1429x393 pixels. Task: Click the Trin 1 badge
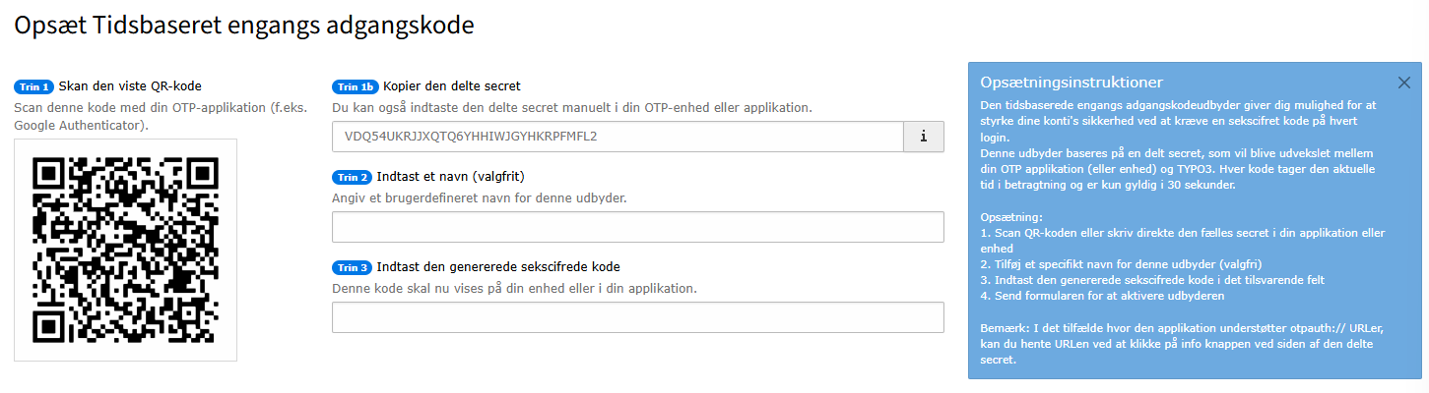pyautogui.click(x=34, y=86)
